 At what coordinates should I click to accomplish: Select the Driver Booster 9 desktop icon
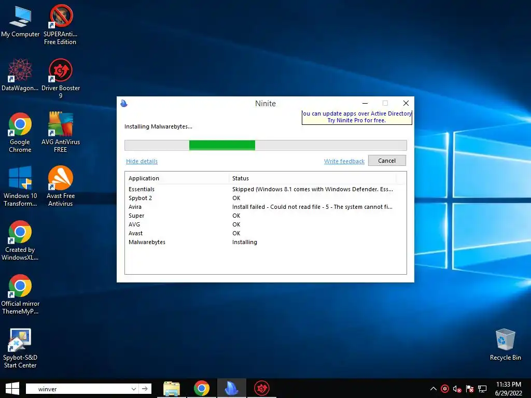(x=61, y=79)
